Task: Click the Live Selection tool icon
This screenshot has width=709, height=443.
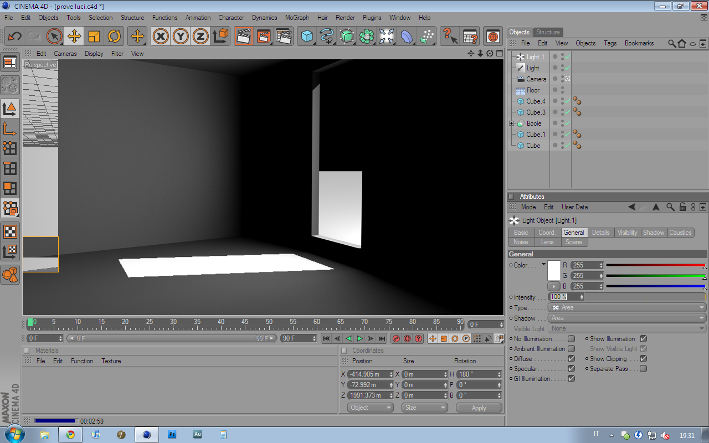Action: pyautogui.click(x=54, y=37)
